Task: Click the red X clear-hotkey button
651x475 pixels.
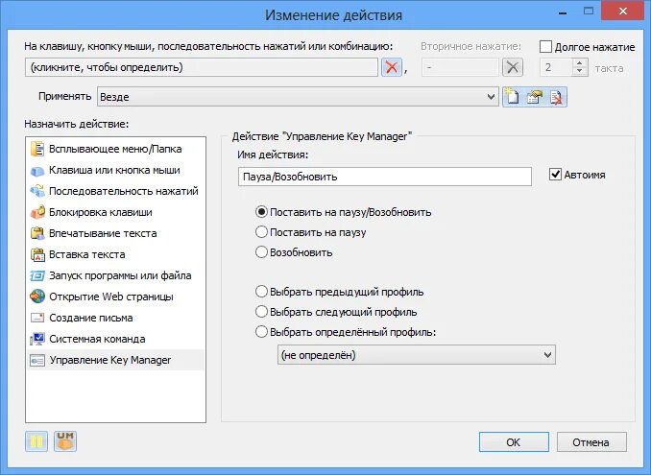Action: (x=391, y=67)
